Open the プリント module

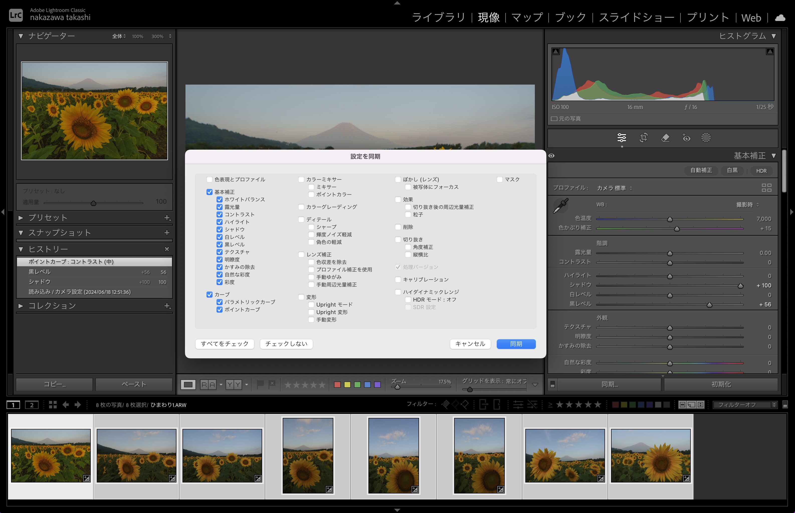tap(708, 17)
